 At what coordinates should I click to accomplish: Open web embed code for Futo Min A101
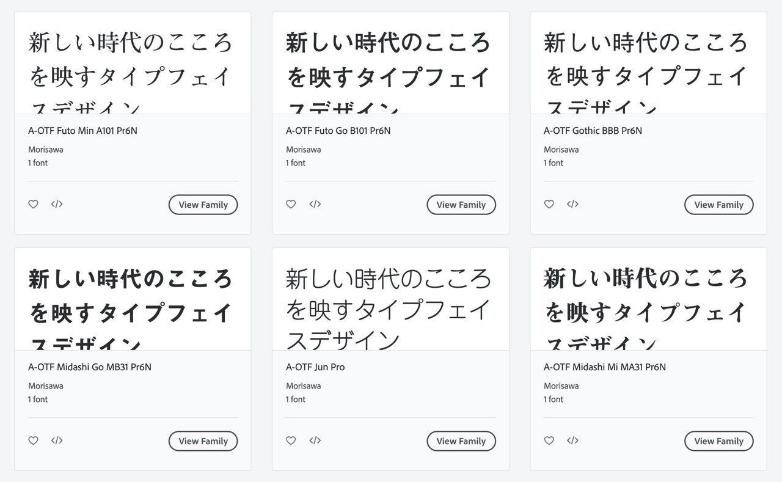pyautogui.click(x=57, y=204)
